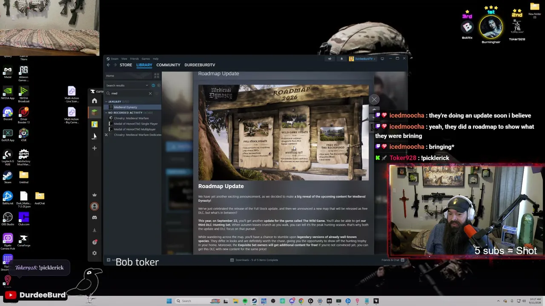The height and width of the screenshot is (306, 545).
Task: Open the AxelChat desktop folder
Action: point(40,198)
